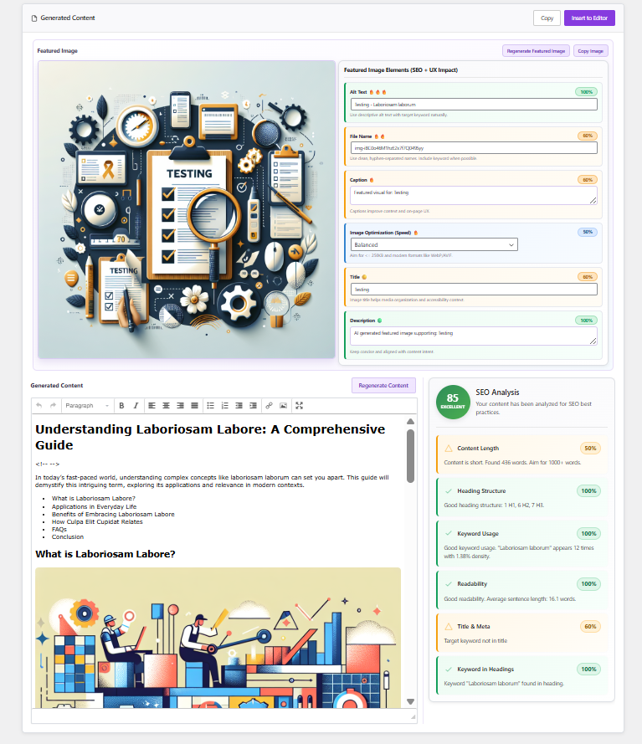Click the File Name input field
The image size is (642, 744).
point(474,148)
